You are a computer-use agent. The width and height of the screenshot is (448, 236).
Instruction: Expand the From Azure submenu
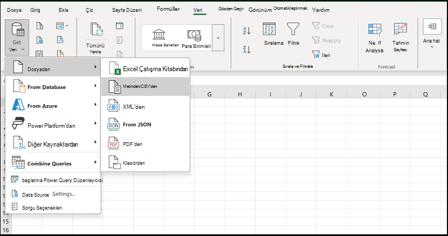click(53, 106)
